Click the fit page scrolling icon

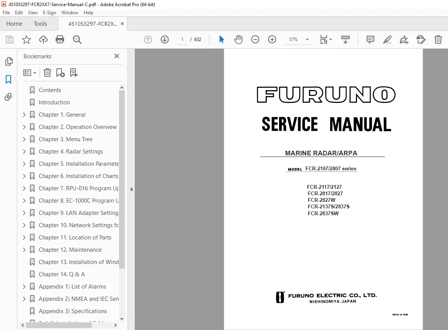[x=324, y=40]
